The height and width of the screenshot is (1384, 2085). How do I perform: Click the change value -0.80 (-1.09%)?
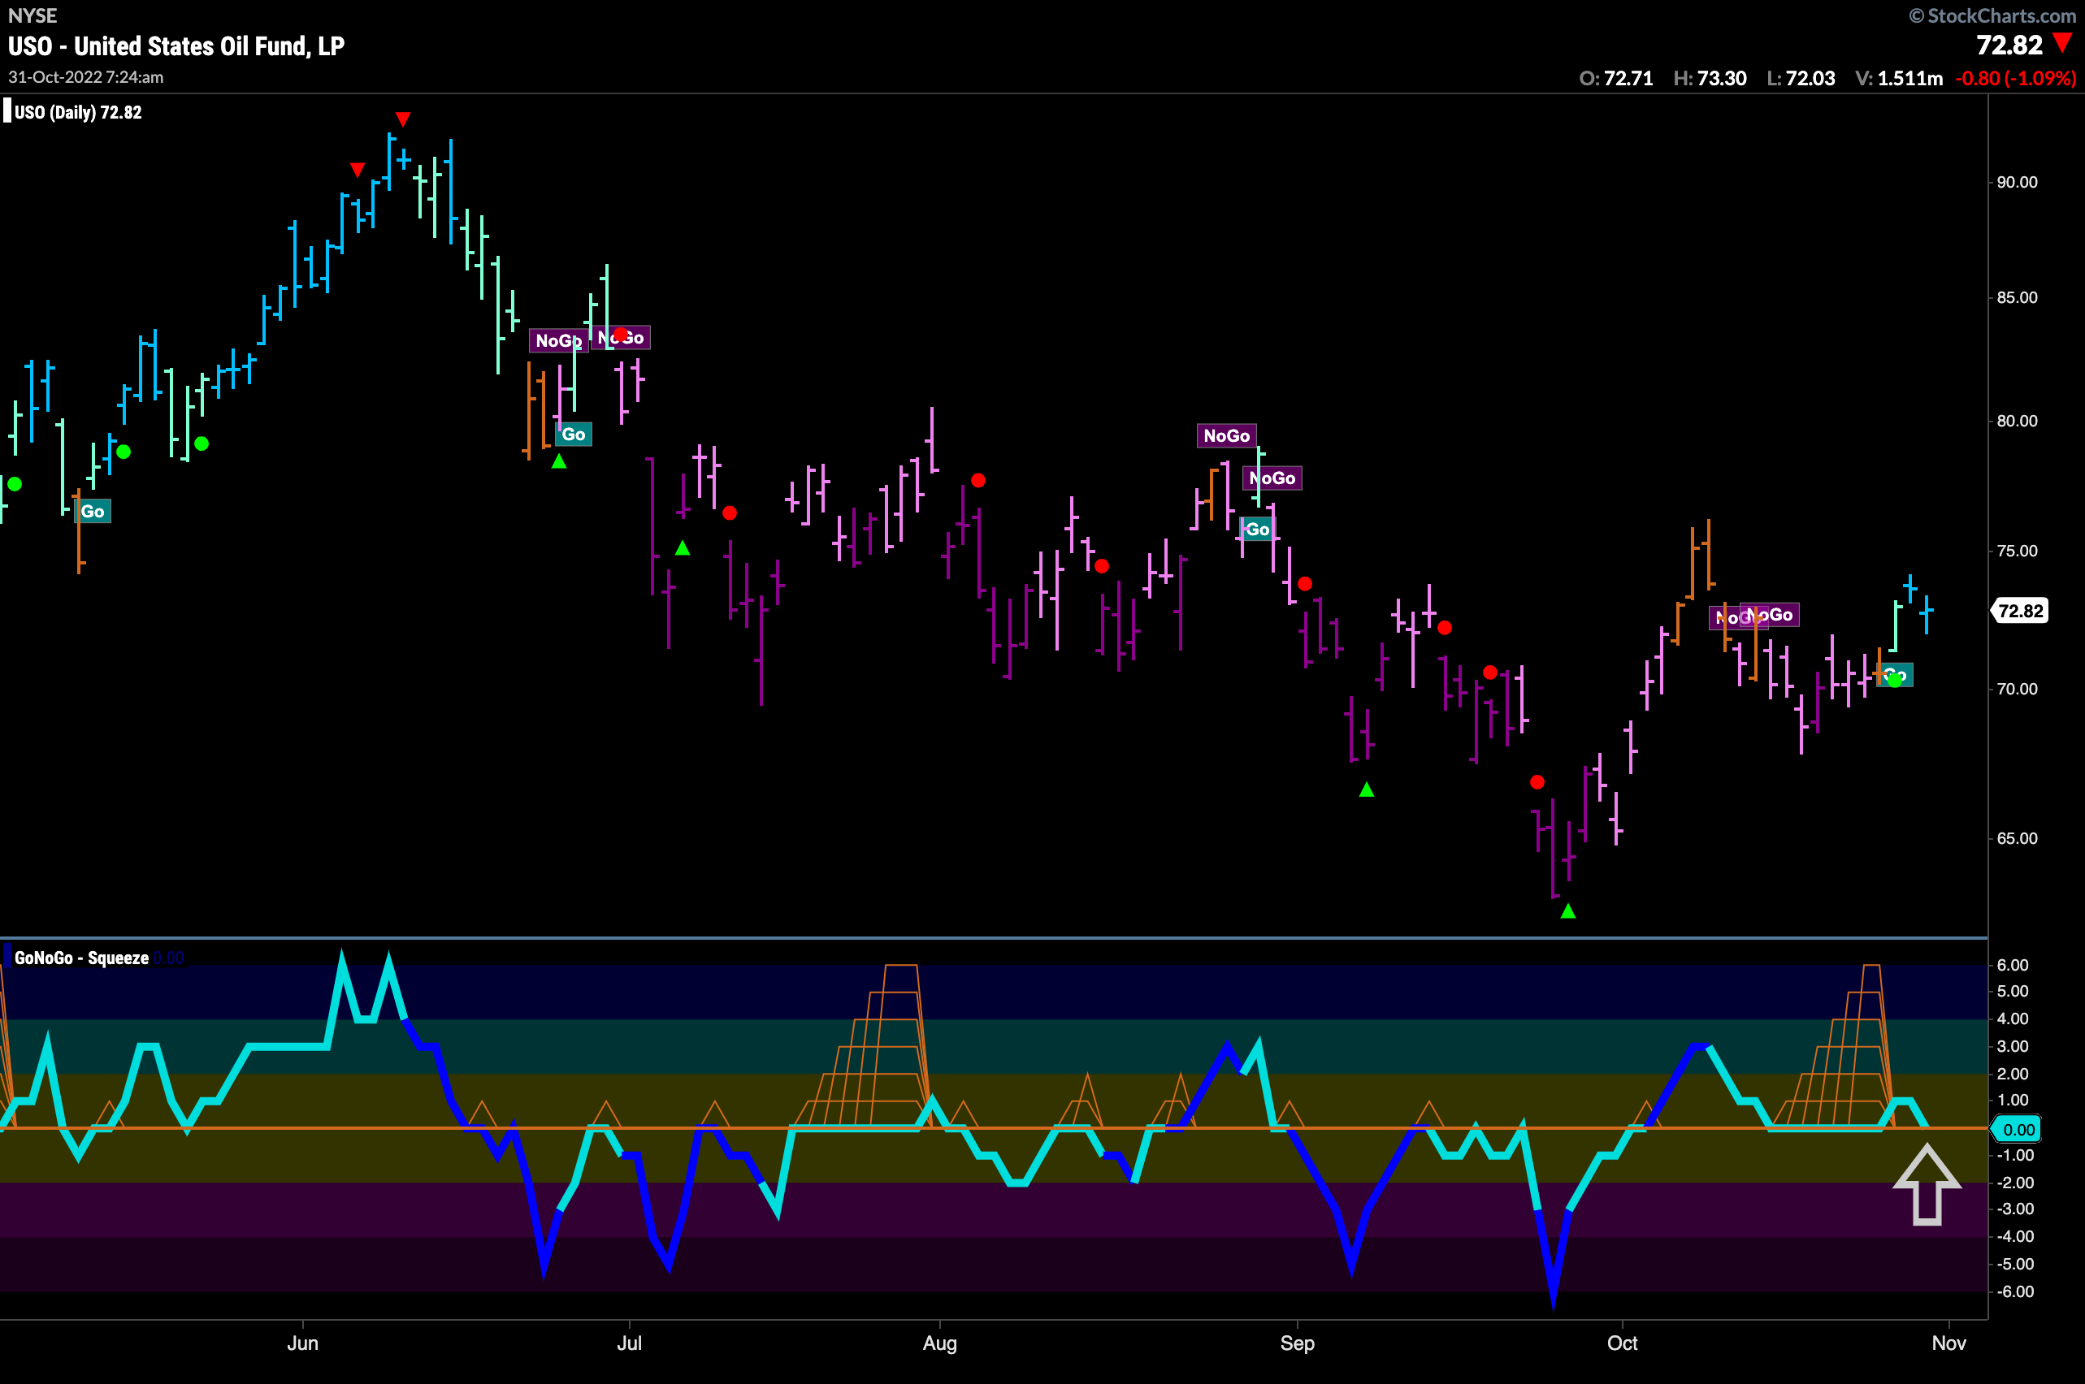2015,78
